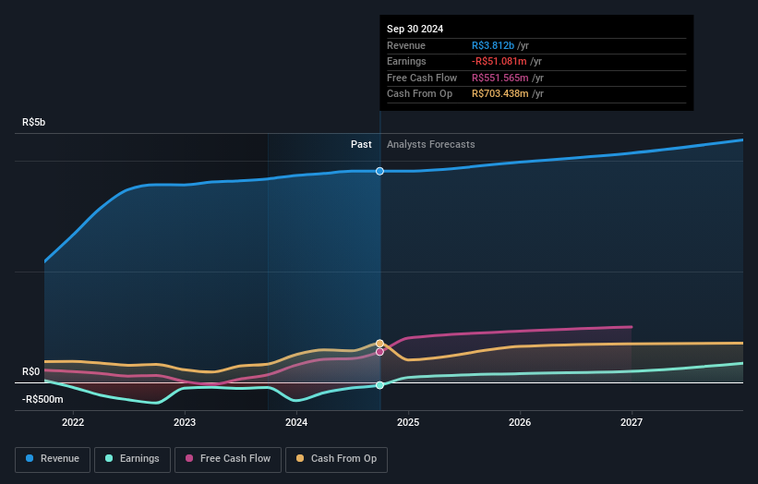Click the 2027 x-axis label
The image size is (758, 484).
point(632,423)
